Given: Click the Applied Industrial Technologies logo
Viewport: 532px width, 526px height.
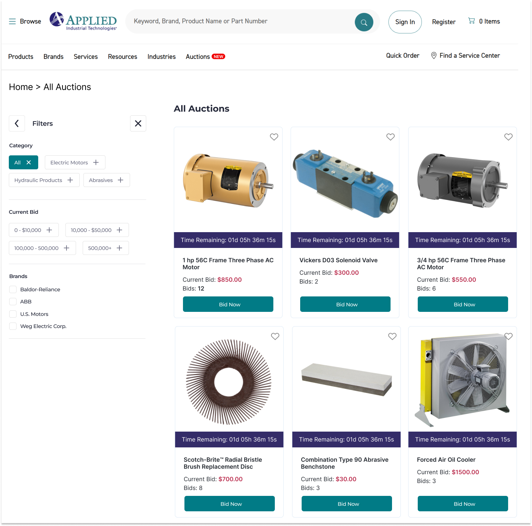Looking at the screenshot, I should coord(83,21).
